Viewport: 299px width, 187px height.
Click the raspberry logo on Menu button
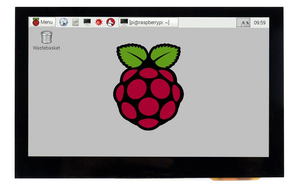pyautogui.click(x=36, y=22)
